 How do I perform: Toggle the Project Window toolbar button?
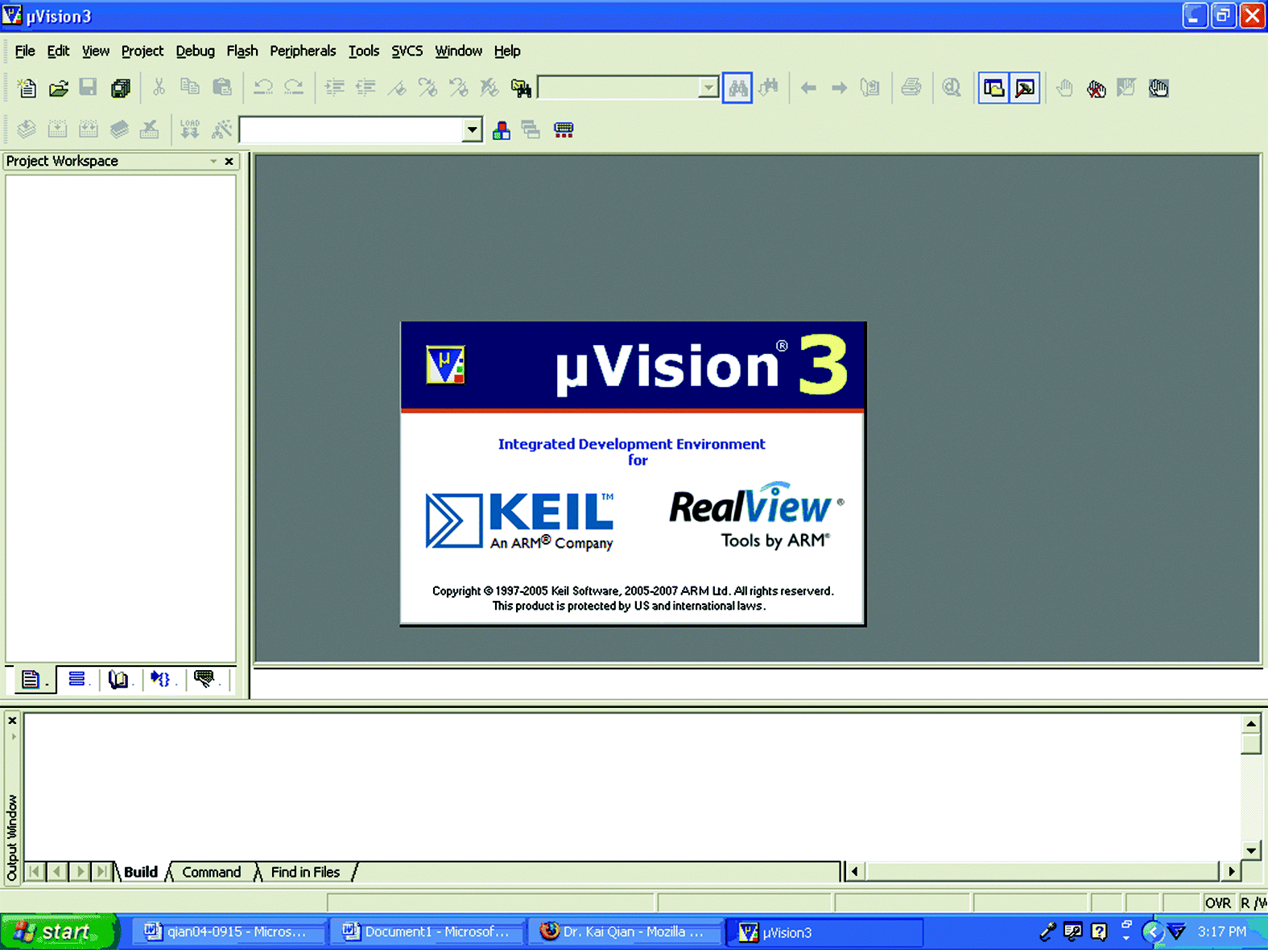[x=994, y=88]
